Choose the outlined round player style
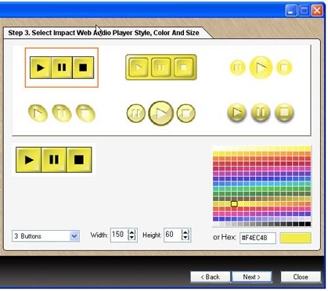 (x=161, y=113)
